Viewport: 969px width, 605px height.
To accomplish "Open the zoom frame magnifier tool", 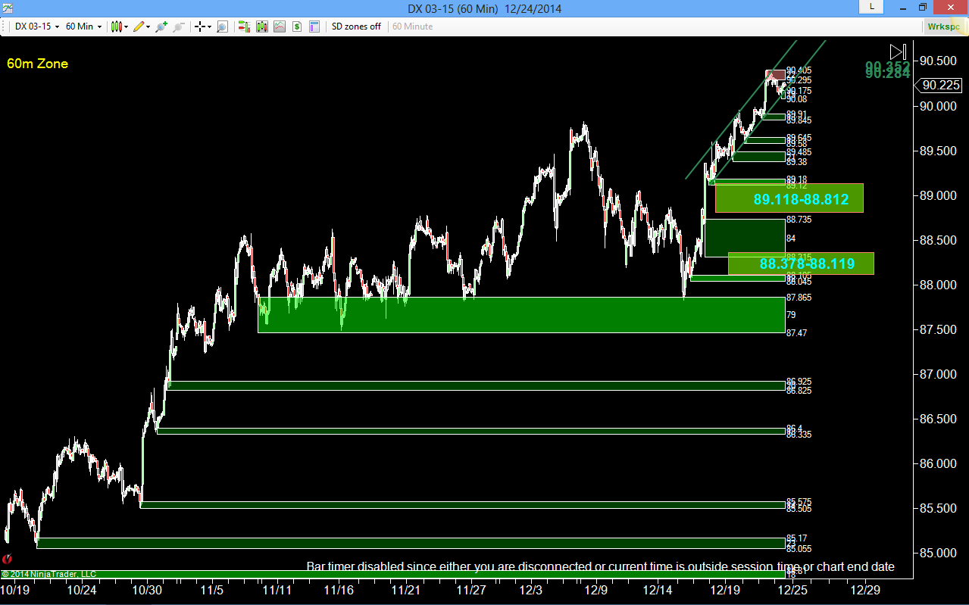I will point(222,27).
